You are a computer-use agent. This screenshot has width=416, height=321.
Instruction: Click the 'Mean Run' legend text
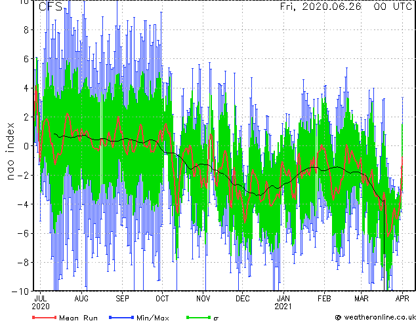(x=78, y=318)
